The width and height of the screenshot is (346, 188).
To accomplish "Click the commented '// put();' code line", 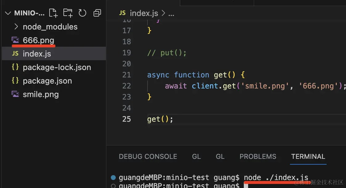I will 167,53.
